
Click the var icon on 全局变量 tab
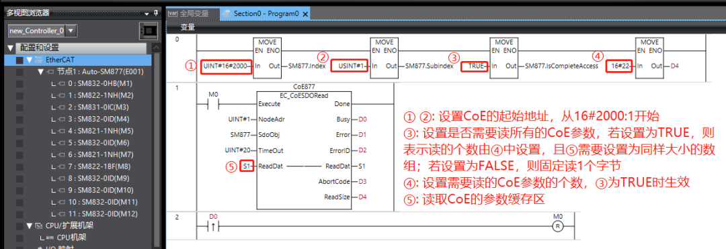(172, 14)
